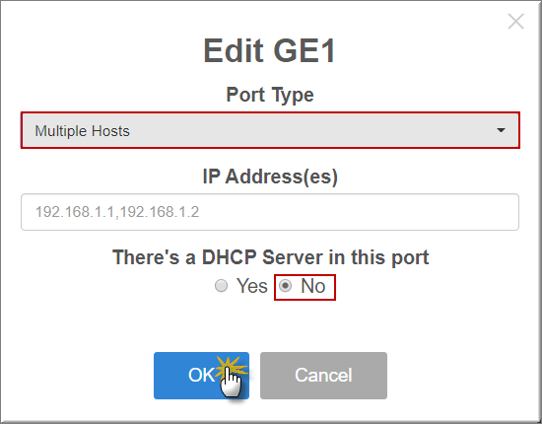Click the Yes label beside the radio

coord(252,286)
